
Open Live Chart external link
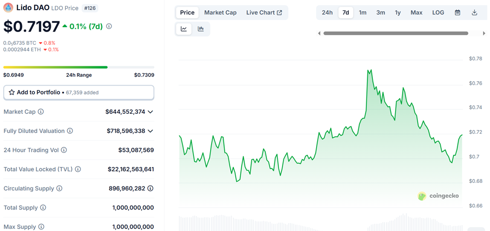pyautogui.click(x=264, y=13)
